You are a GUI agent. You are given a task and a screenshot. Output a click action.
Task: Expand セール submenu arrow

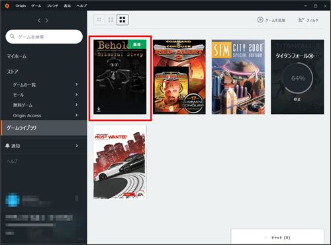click(77, 95)
